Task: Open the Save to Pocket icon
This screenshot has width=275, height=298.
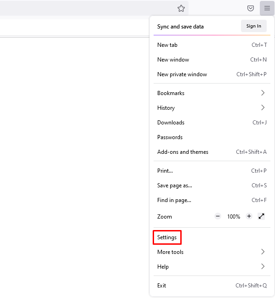Action: [251, 8]
